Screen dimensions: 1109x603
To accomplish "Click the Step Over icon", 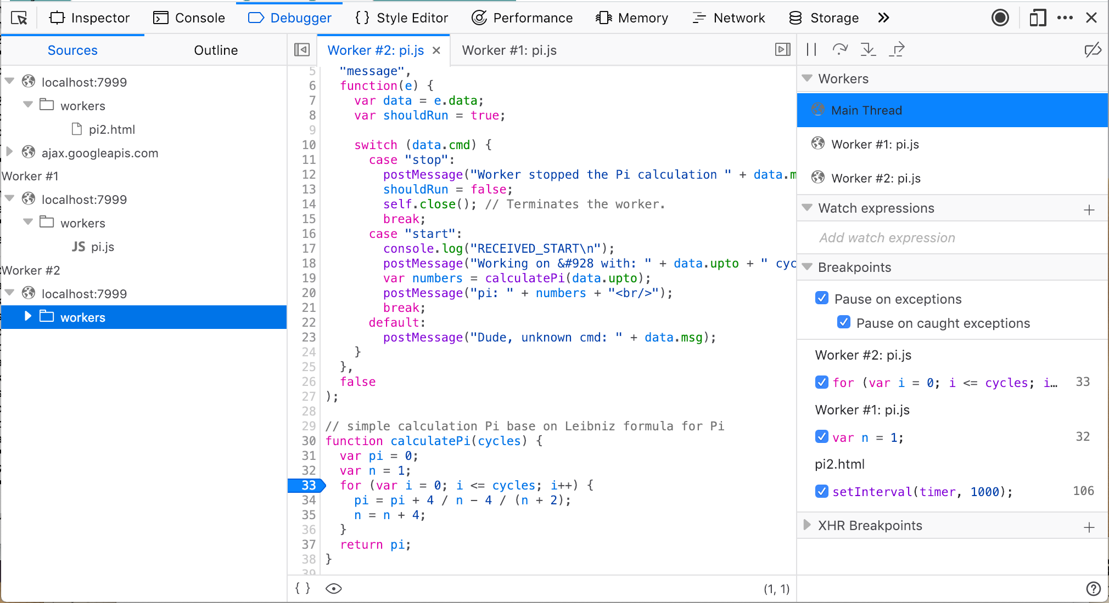I will 839,50.
